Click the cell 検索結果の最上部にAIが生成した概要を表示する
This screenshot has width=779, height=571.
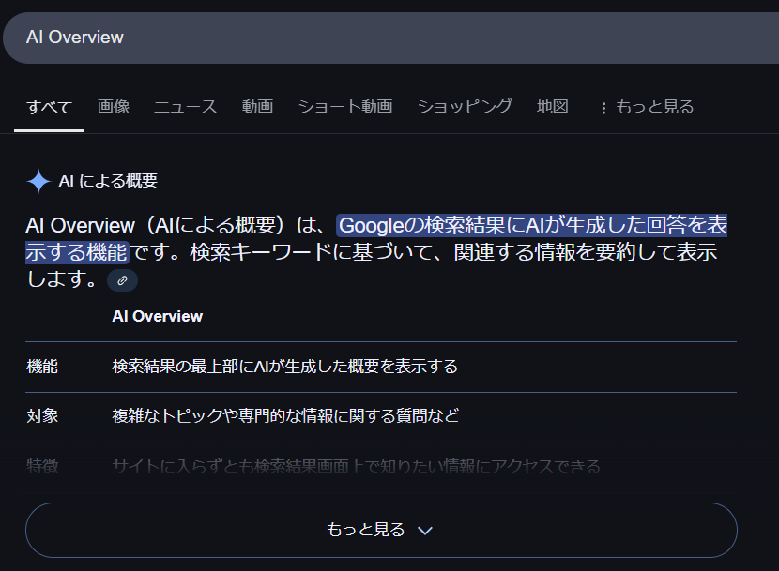(284, 367)
